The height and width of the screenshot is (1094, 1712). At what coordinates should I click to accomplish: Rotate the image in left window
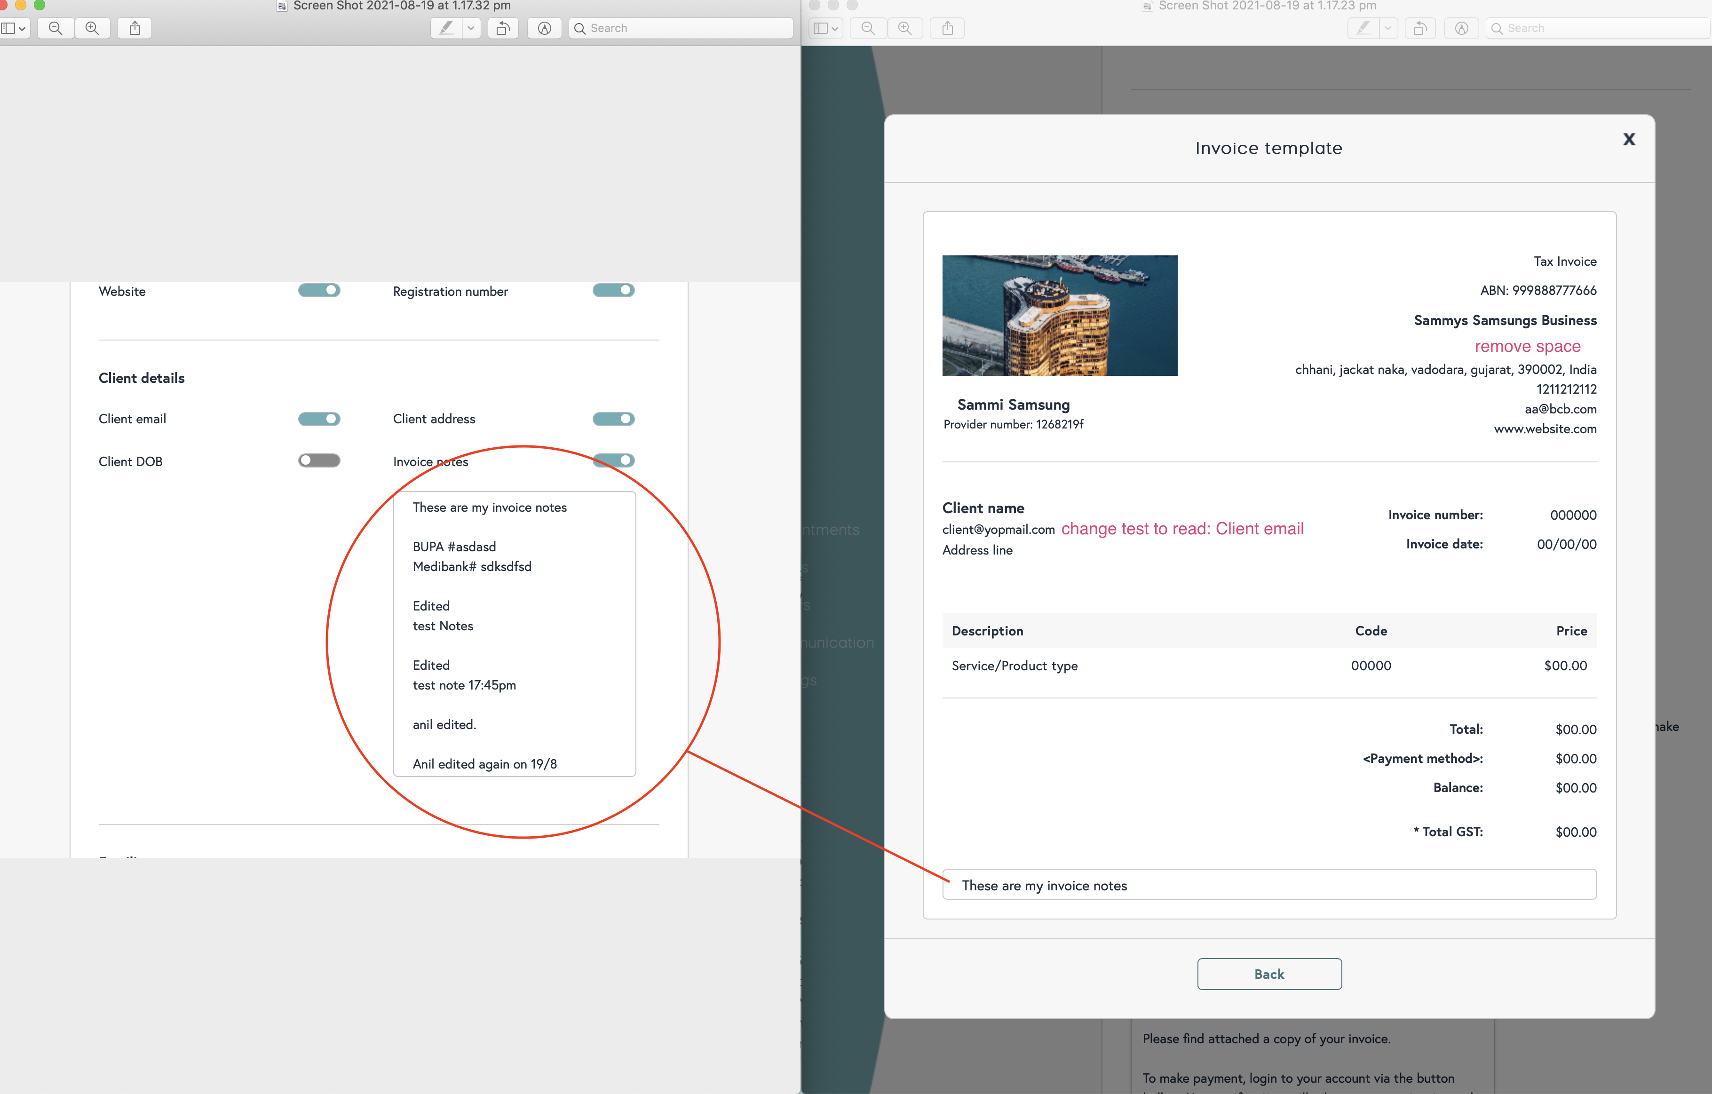coord(503,28)
